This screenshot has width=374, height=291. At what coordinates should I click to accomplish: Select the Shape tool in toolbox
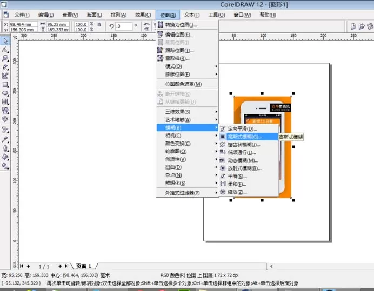tap(5, 50)
